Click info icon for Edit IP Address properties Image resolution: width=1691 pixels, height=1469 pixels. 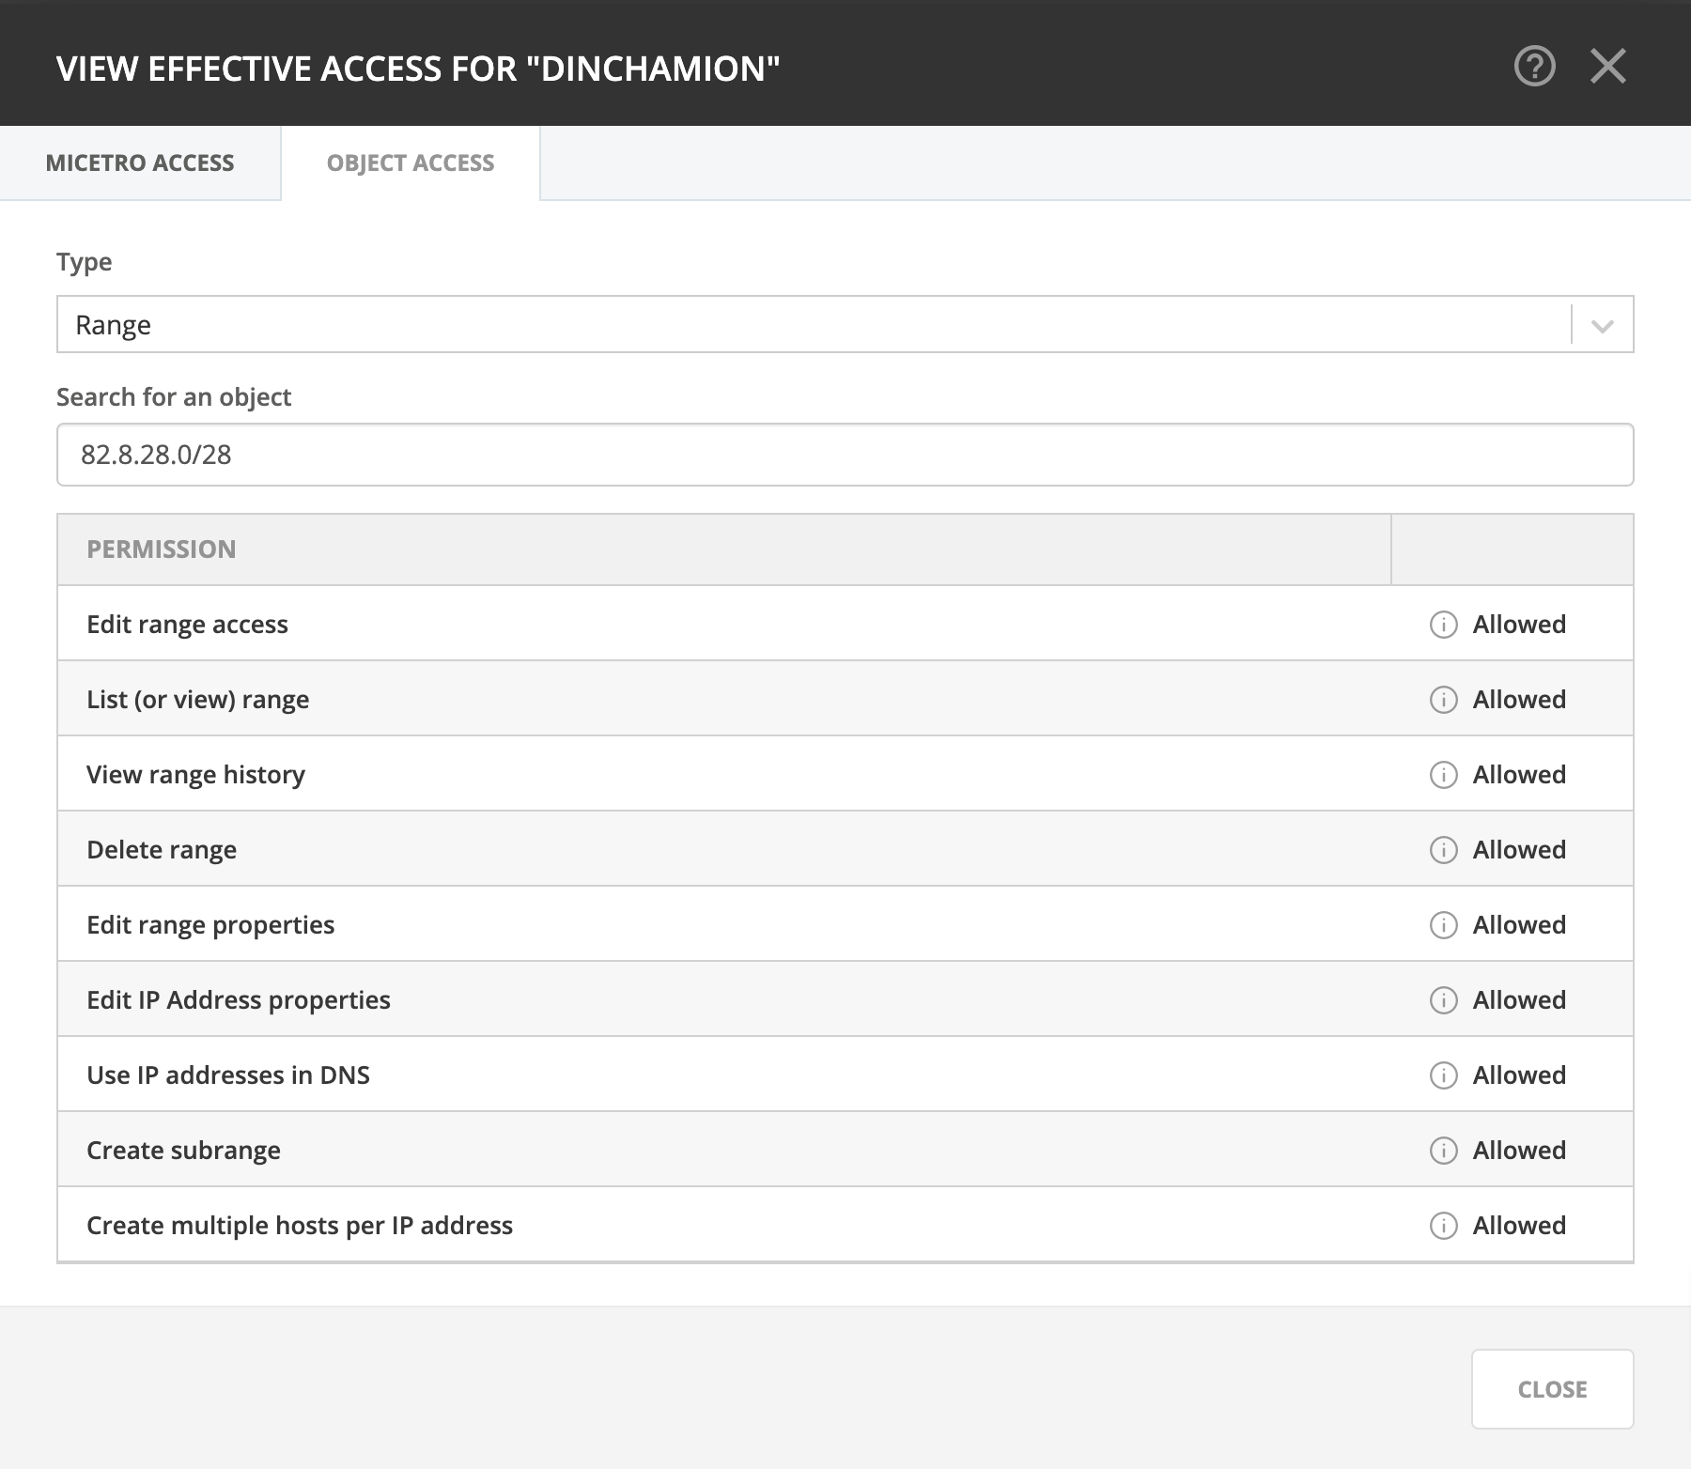(x=1443, y=1000)
